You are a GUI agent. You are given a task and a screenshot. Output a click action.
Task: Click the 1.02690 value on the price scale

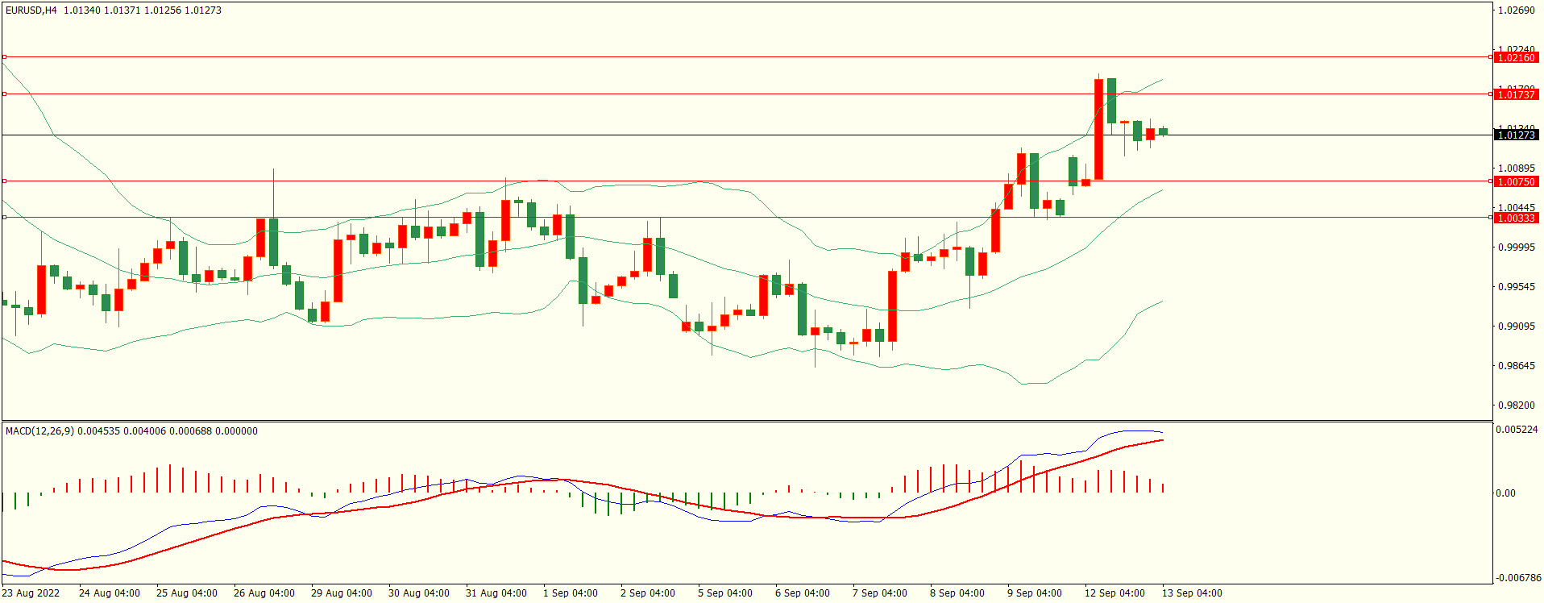[x=1515, y=10]
